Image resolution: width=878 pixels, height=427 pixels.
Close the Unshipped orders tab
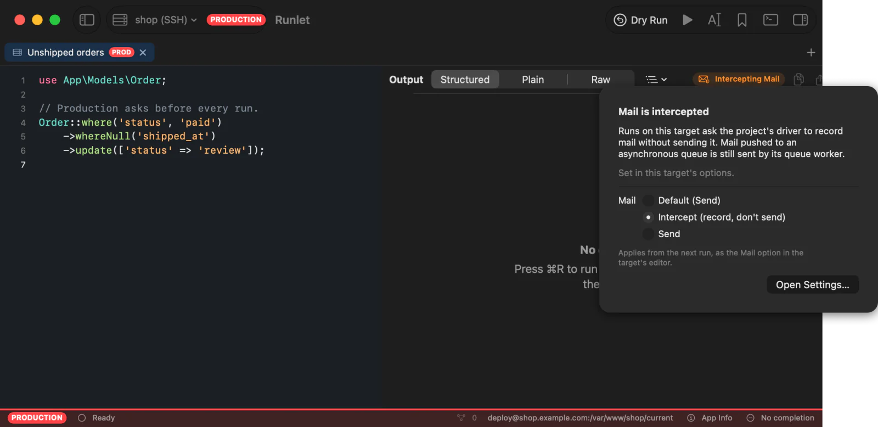click(x=143, y=52)
